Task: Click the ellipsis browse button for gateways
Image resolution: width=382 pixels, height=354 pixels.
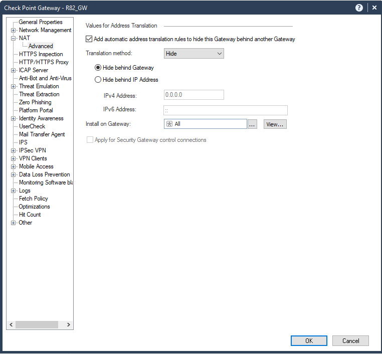Action: click(x=252, y=124)
